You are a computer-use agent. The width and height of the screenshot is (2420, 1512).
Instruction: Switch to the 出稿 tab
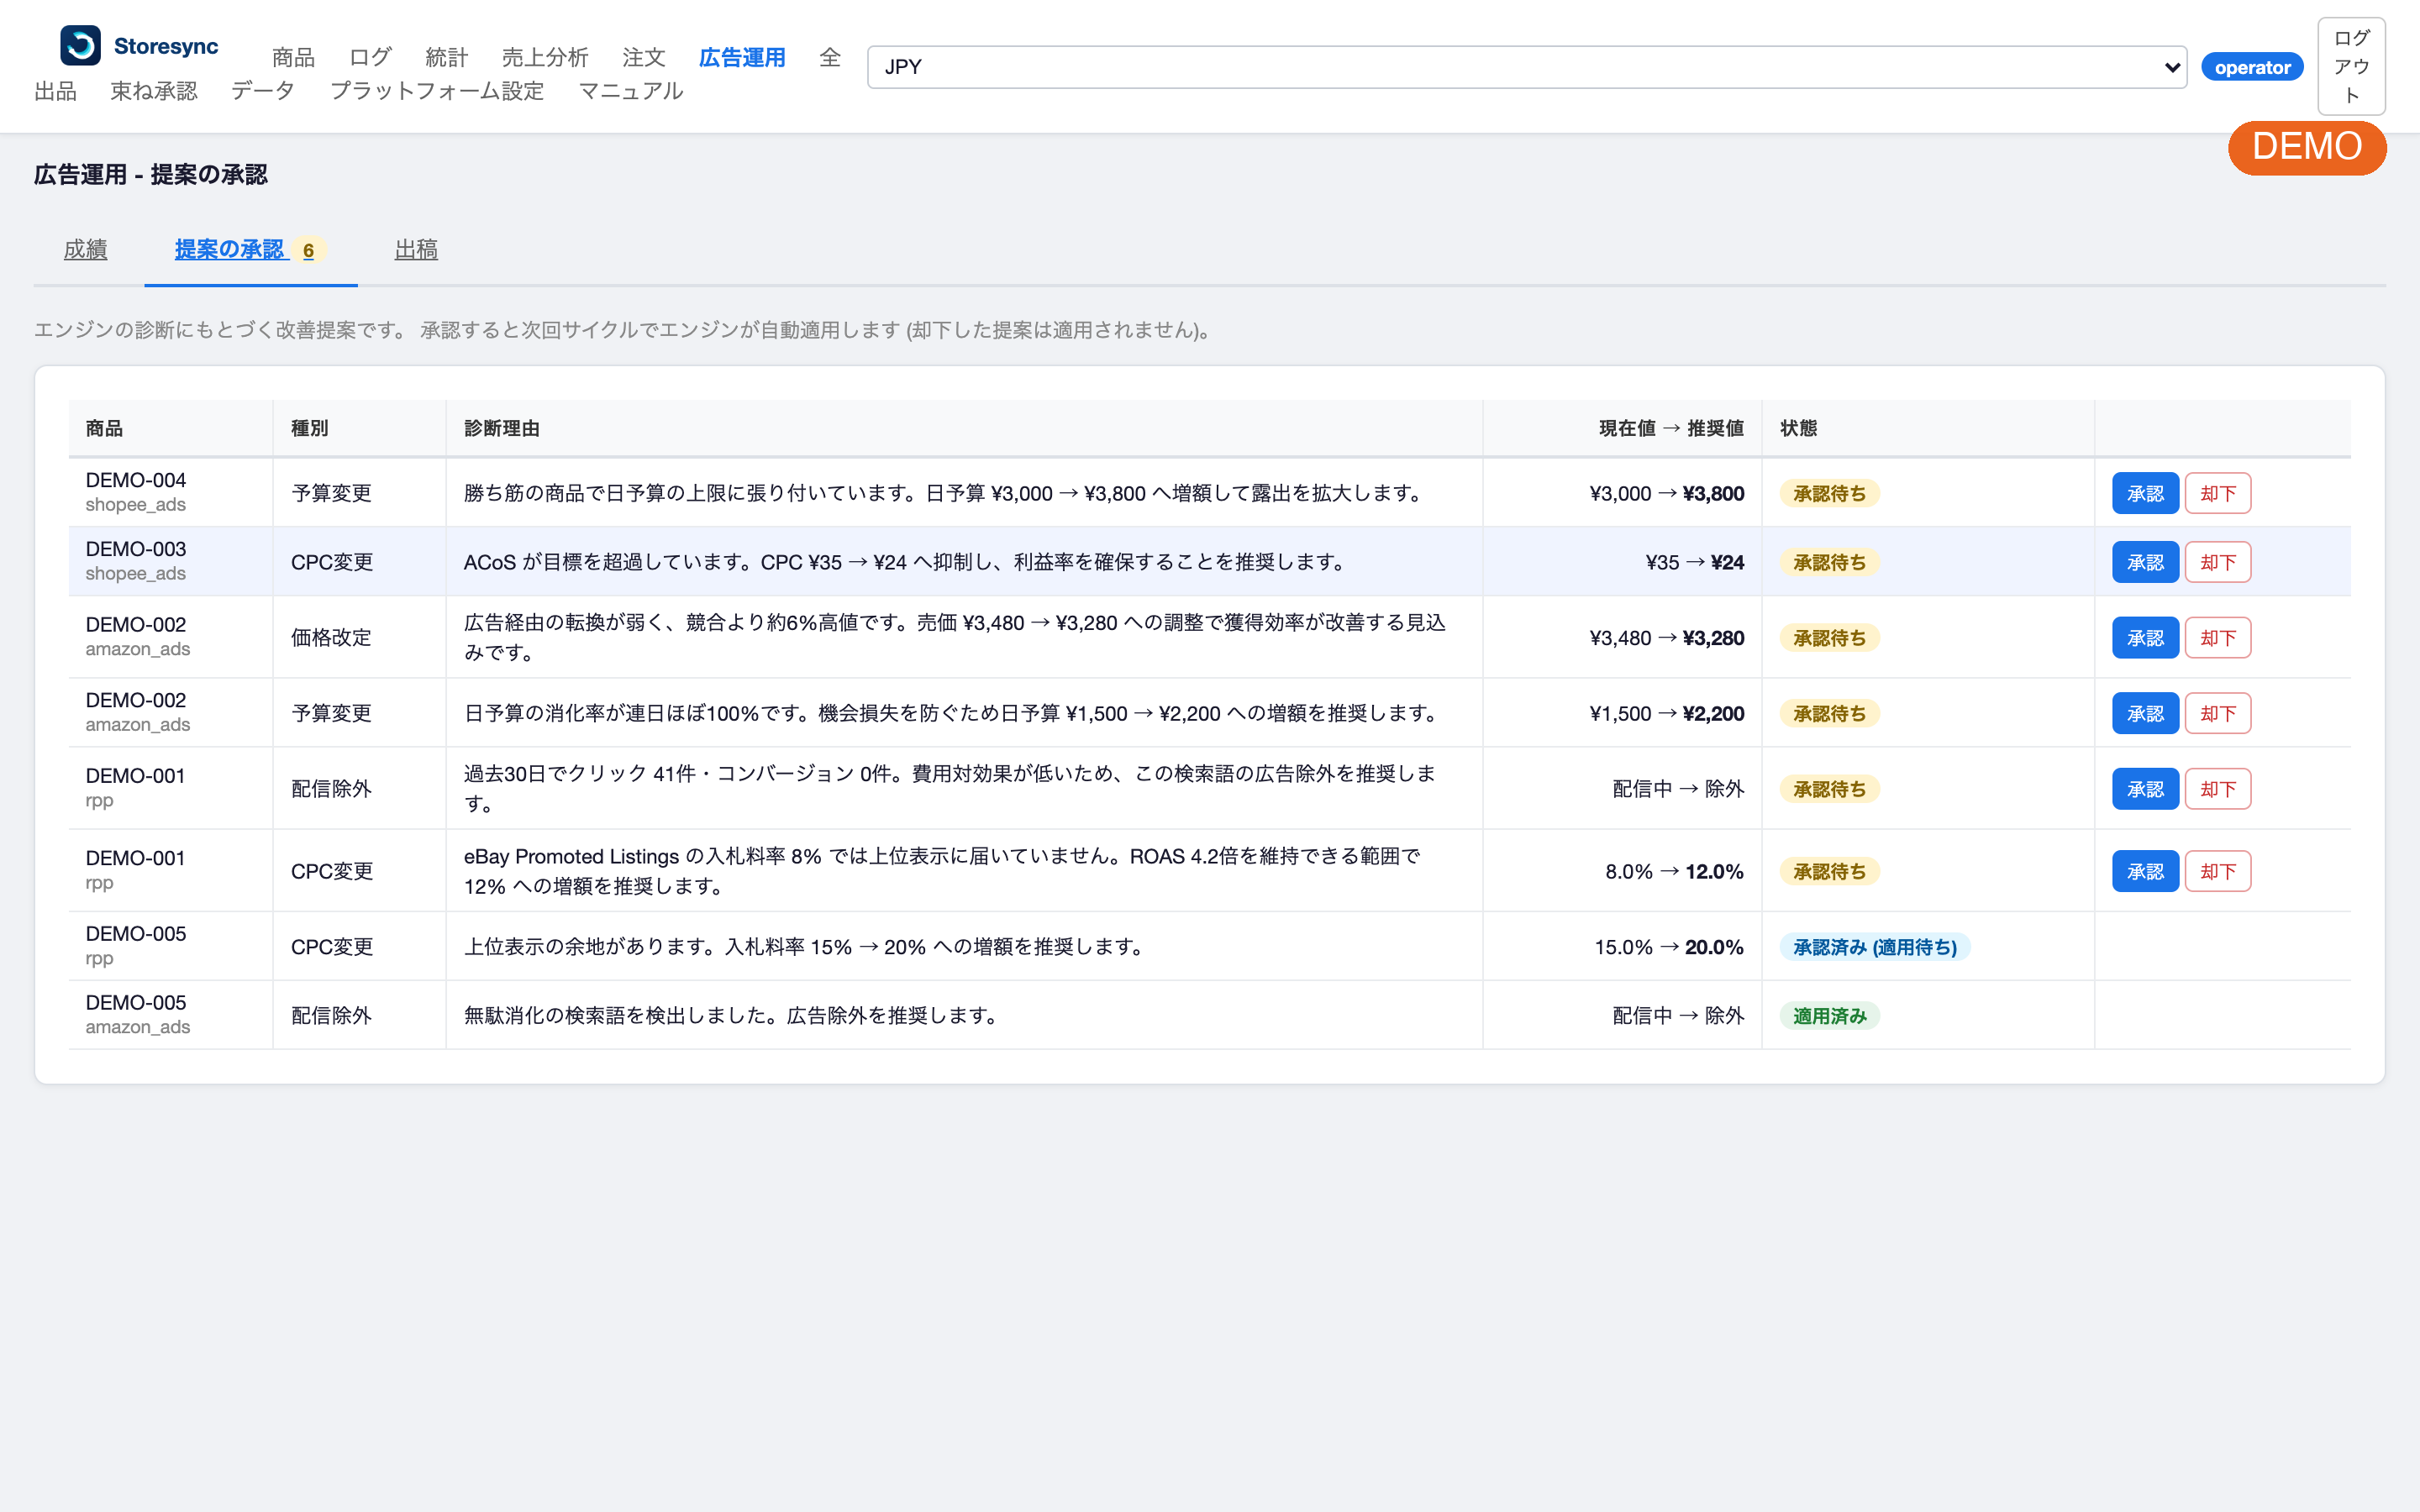pos(416,249)
